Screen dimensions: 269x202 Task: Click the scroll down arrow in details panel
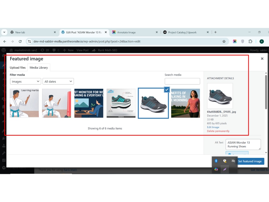click(266, 152)
